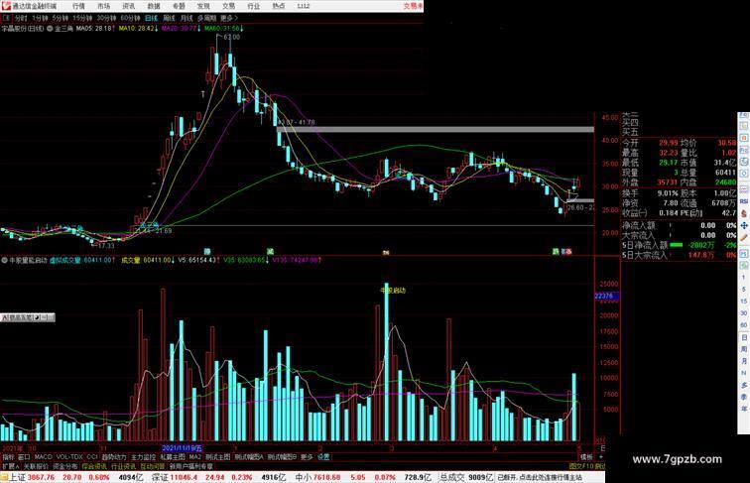Select the 周线 weekly period

(169, 18)
